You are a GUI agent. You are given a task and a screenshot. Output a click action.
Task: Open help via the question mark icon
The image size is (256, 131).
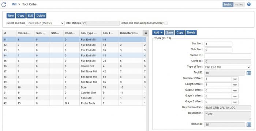click(x=249, y=4)
